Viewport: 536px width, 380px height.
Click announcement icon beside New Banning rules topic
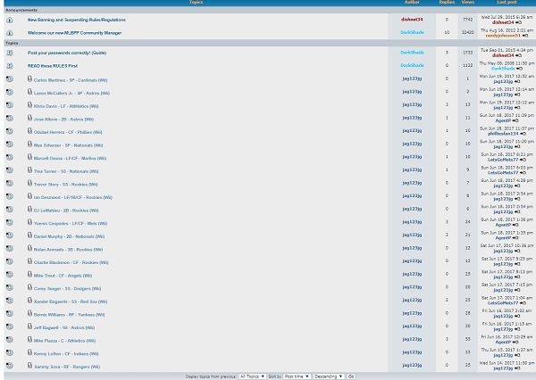10,21
